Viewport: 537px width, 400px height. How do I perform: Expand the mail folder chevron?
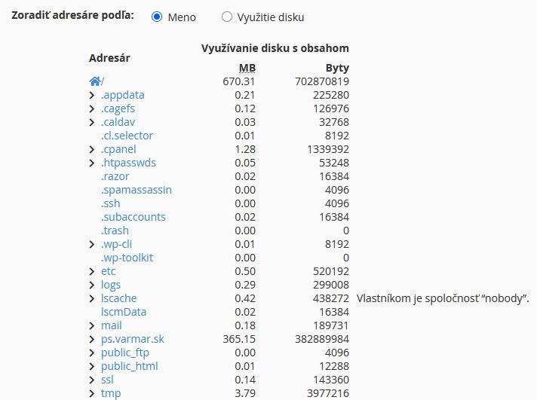point(91,325)
